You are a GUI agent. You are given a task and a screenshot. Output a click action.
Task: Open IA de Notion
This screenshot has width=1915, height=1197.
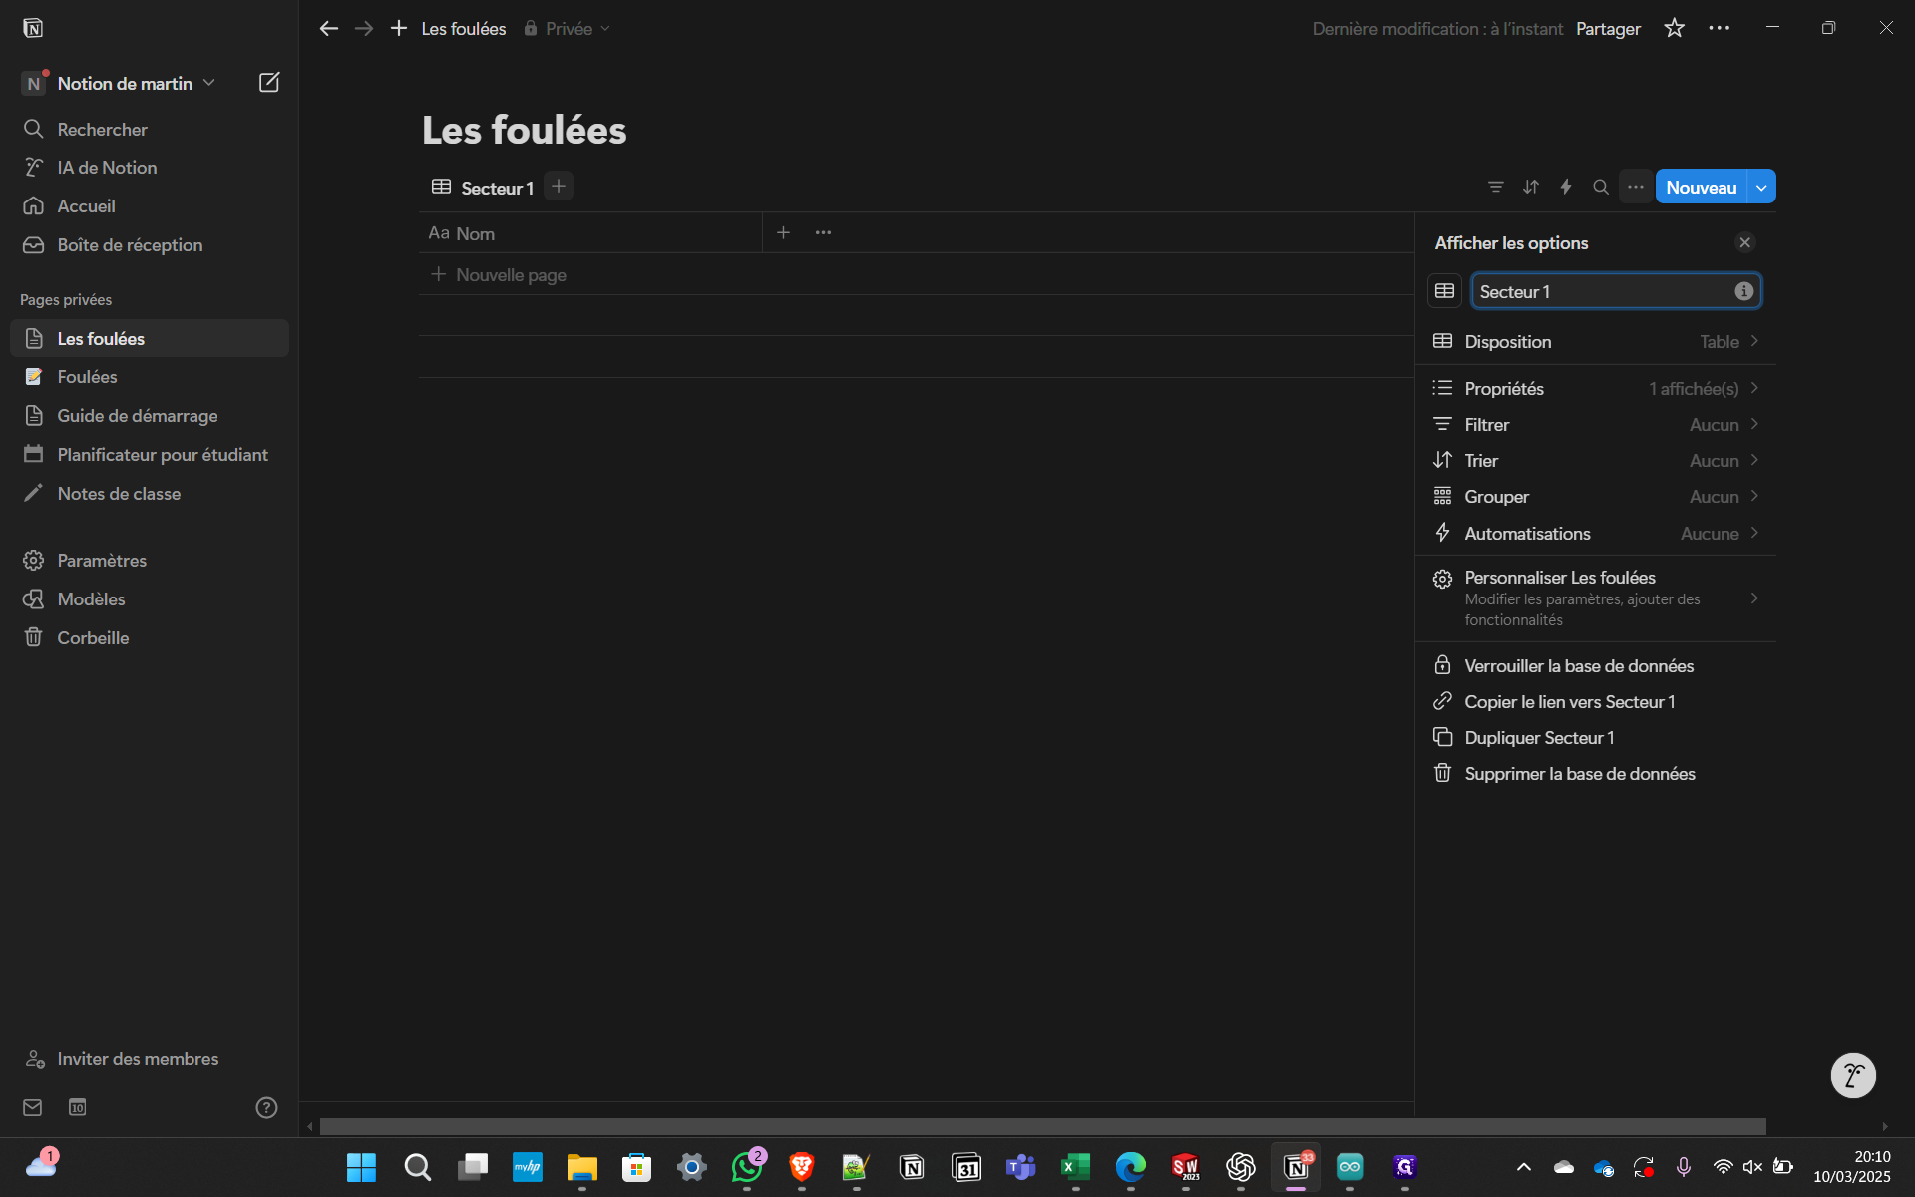coord(150,168)
